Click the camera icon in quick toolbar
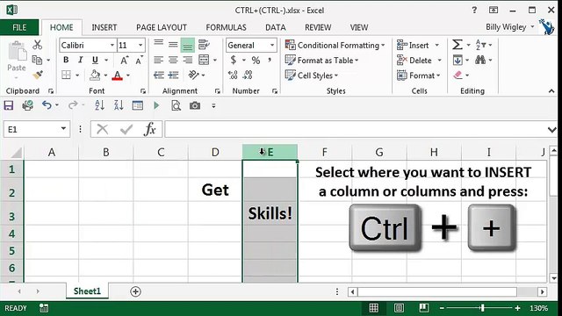Viewport: 562px width, 316px height. point(195,105)
